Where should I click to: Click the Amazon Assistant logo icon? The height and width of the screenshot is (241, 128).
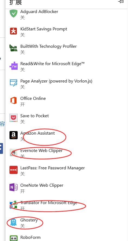click(14, 135)
